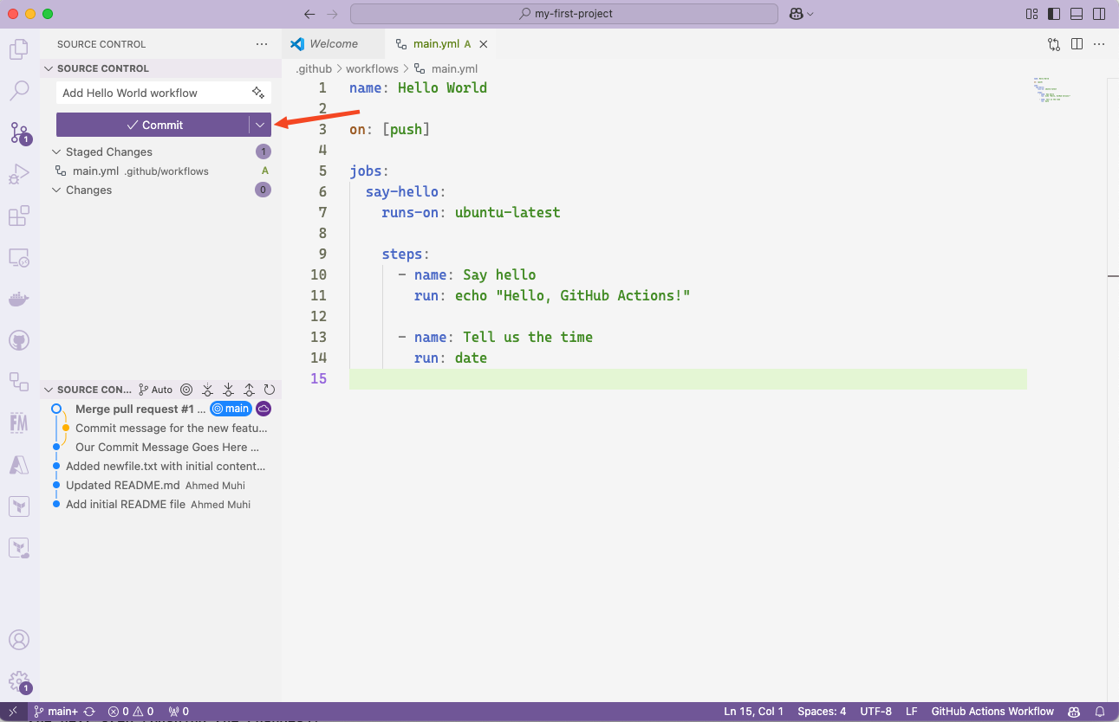This screenshot has height=722, width=1119.
Task: Open the Extensions view
Action: [19, 216]
